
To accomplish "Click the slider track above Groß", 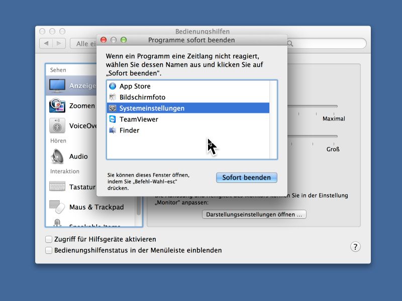I will point(312,136).
